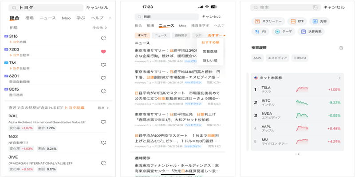Open the おすす… sort dropdown
This screenshot has width=355, height=177.
tap(217, 35)
